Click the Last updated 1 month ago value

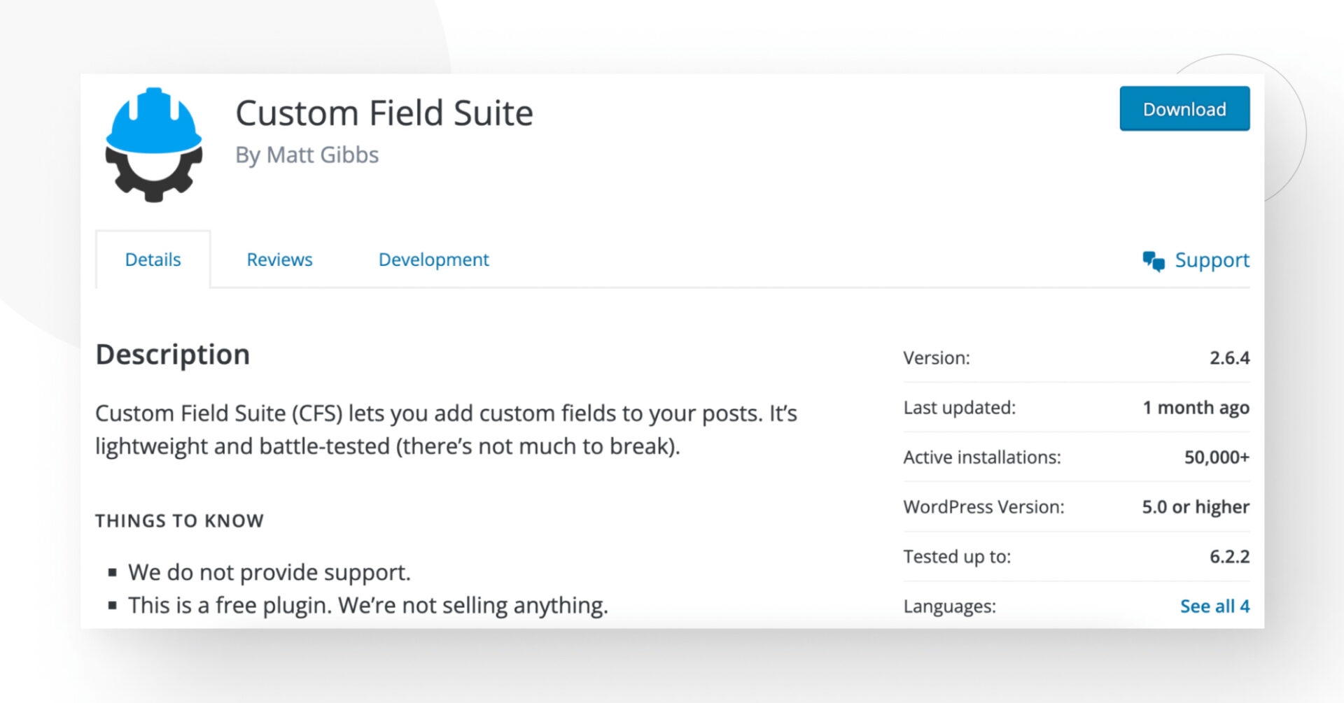1196,408
